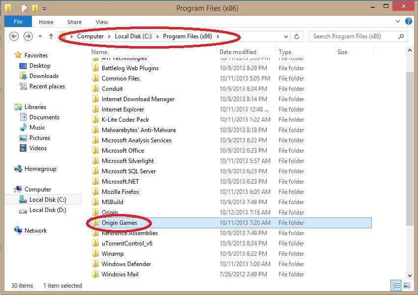Select Downloads under Favorites
The width and height of the screenshot is (418, 295).
coord(44,76)
